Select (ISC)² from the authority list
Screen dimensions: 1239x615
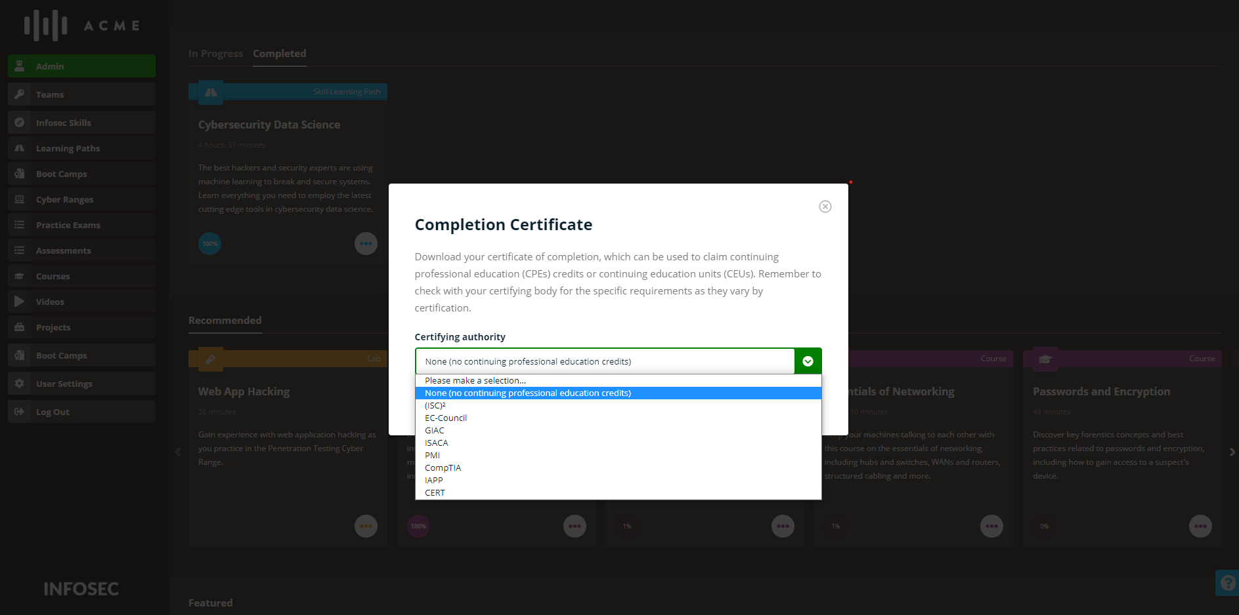point(435,405)
